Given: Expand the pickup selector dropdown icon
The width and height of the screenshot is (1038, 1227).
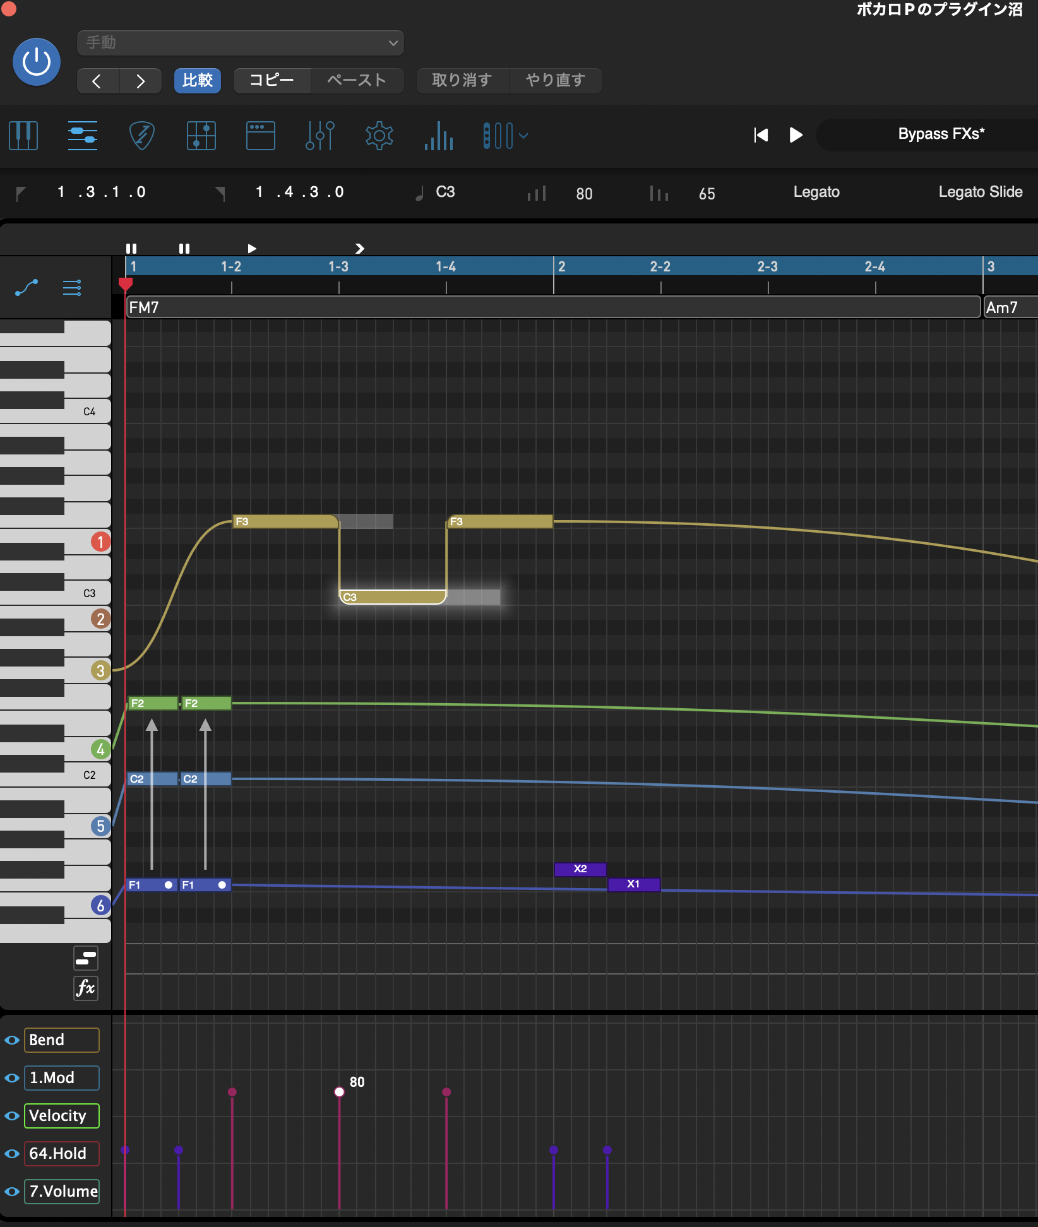Looking at the screenshot, I should [x=505, y=135].
